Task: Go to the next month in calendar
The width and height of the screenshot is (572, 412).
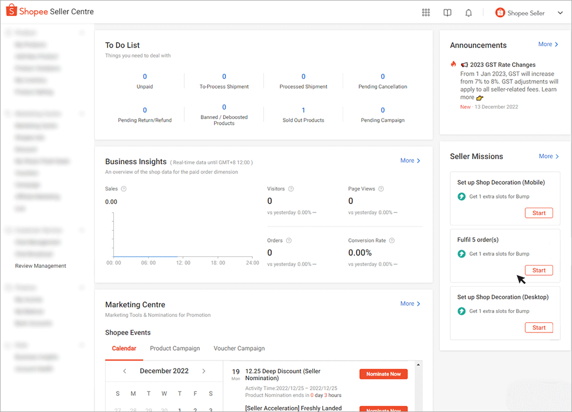Action: click(204, 371)
